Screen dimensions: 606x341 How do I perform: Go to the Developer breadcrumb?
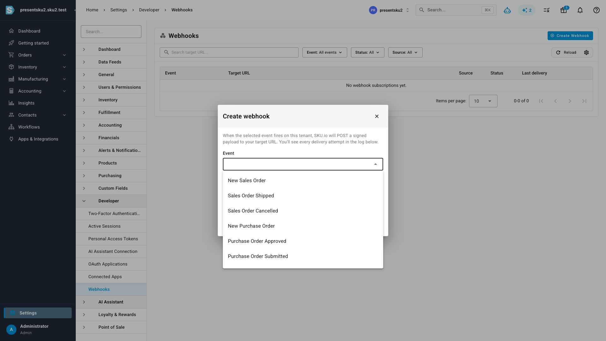point(149,10)
